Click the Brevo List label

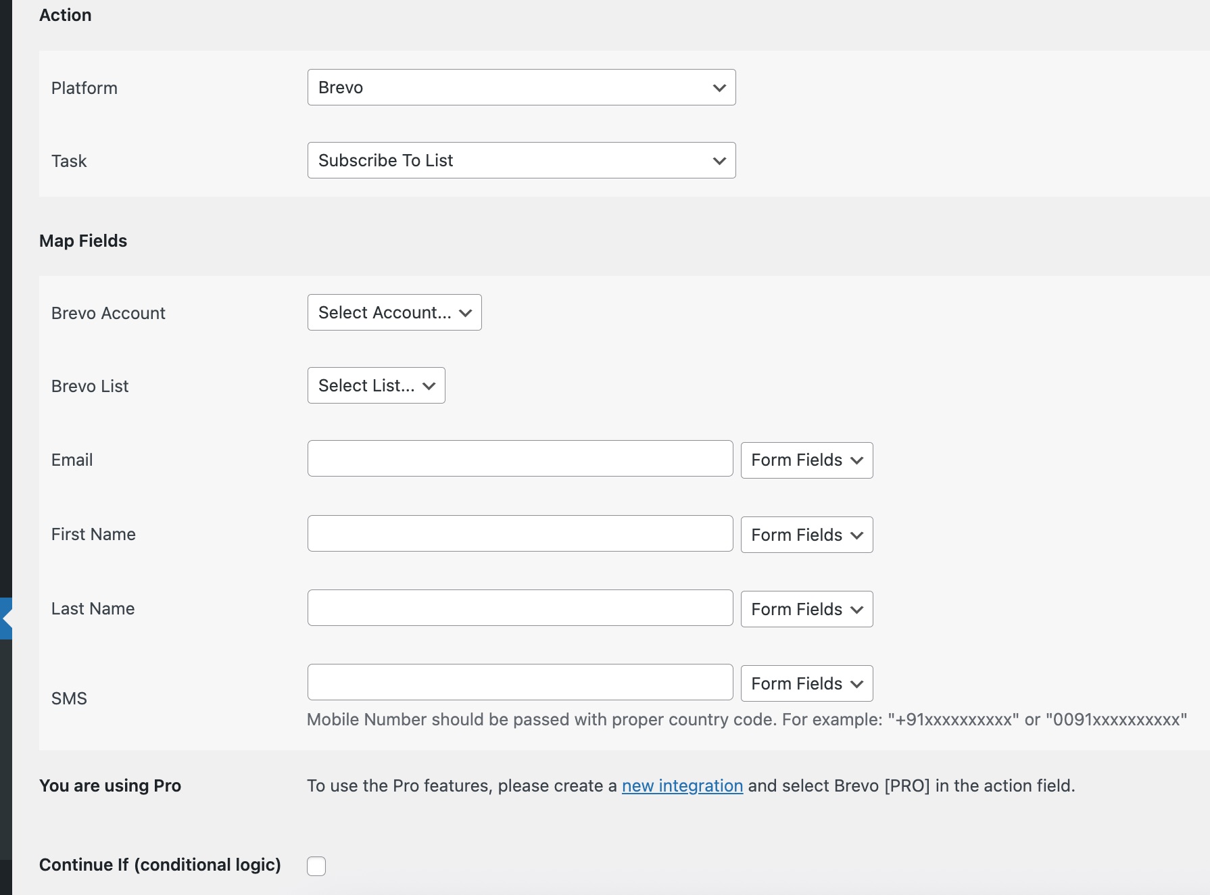[x=90, y=386]
